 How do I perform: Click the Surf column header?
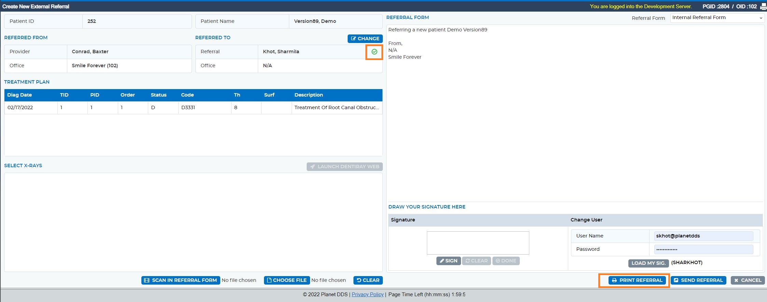269,95
